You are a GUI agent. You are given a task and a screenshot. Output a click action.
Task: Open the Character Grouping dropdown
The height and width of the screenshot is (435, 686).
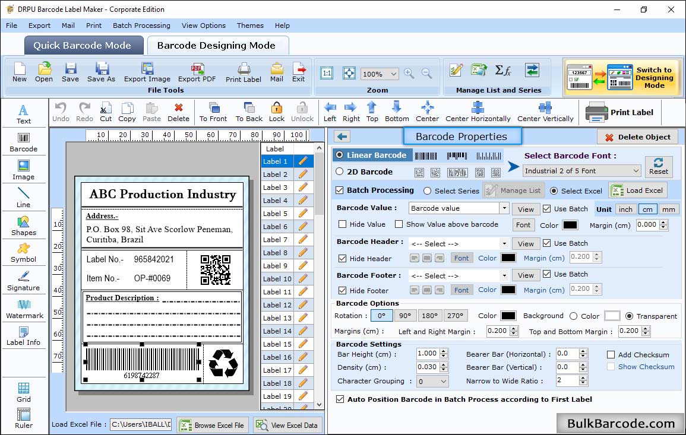tap(444, 381)
